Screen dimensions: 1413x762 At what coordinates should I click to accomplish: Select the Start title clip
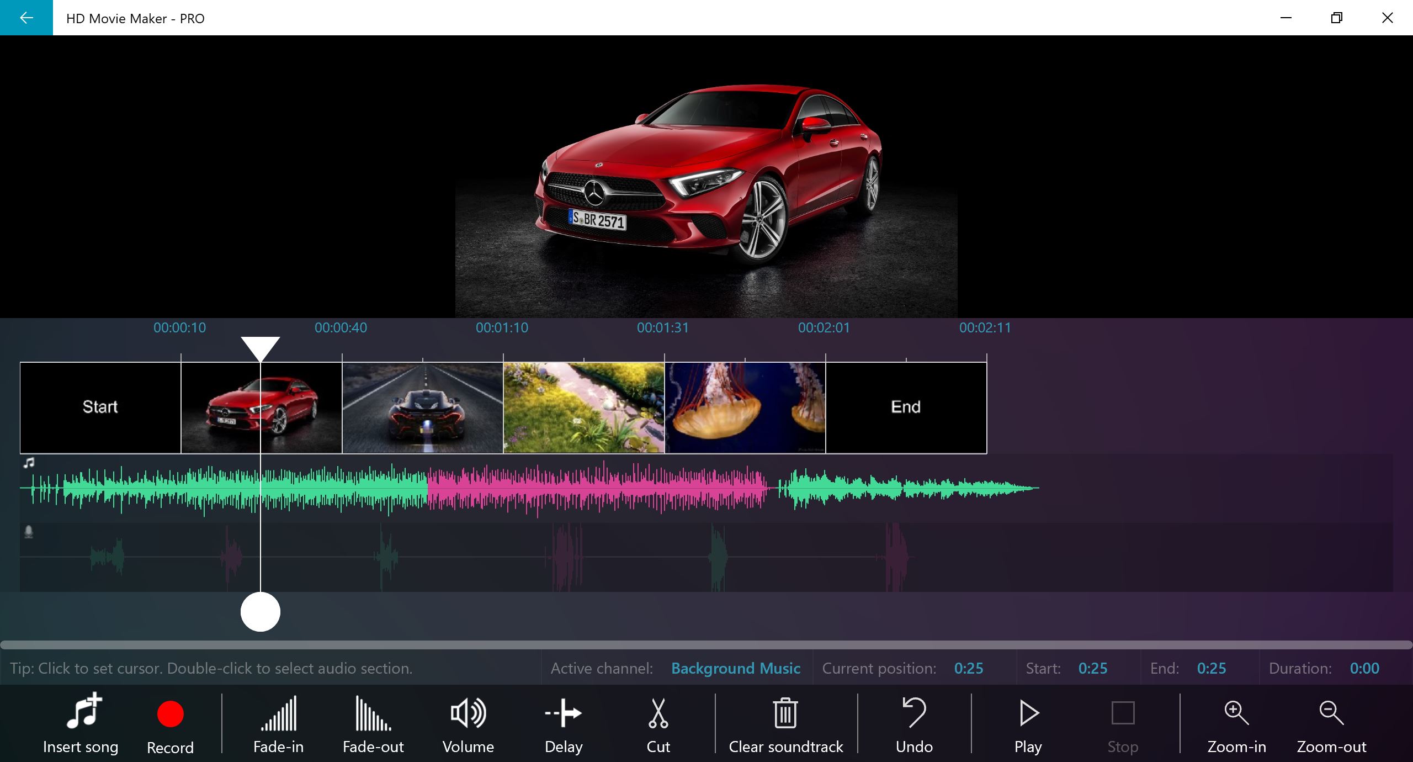click(x=100, y=408)
